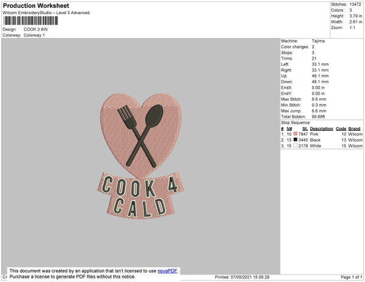This screenshot has height=282, width=365.
Task: Click the EndX value 0.00 in
Action: (318, 88)
